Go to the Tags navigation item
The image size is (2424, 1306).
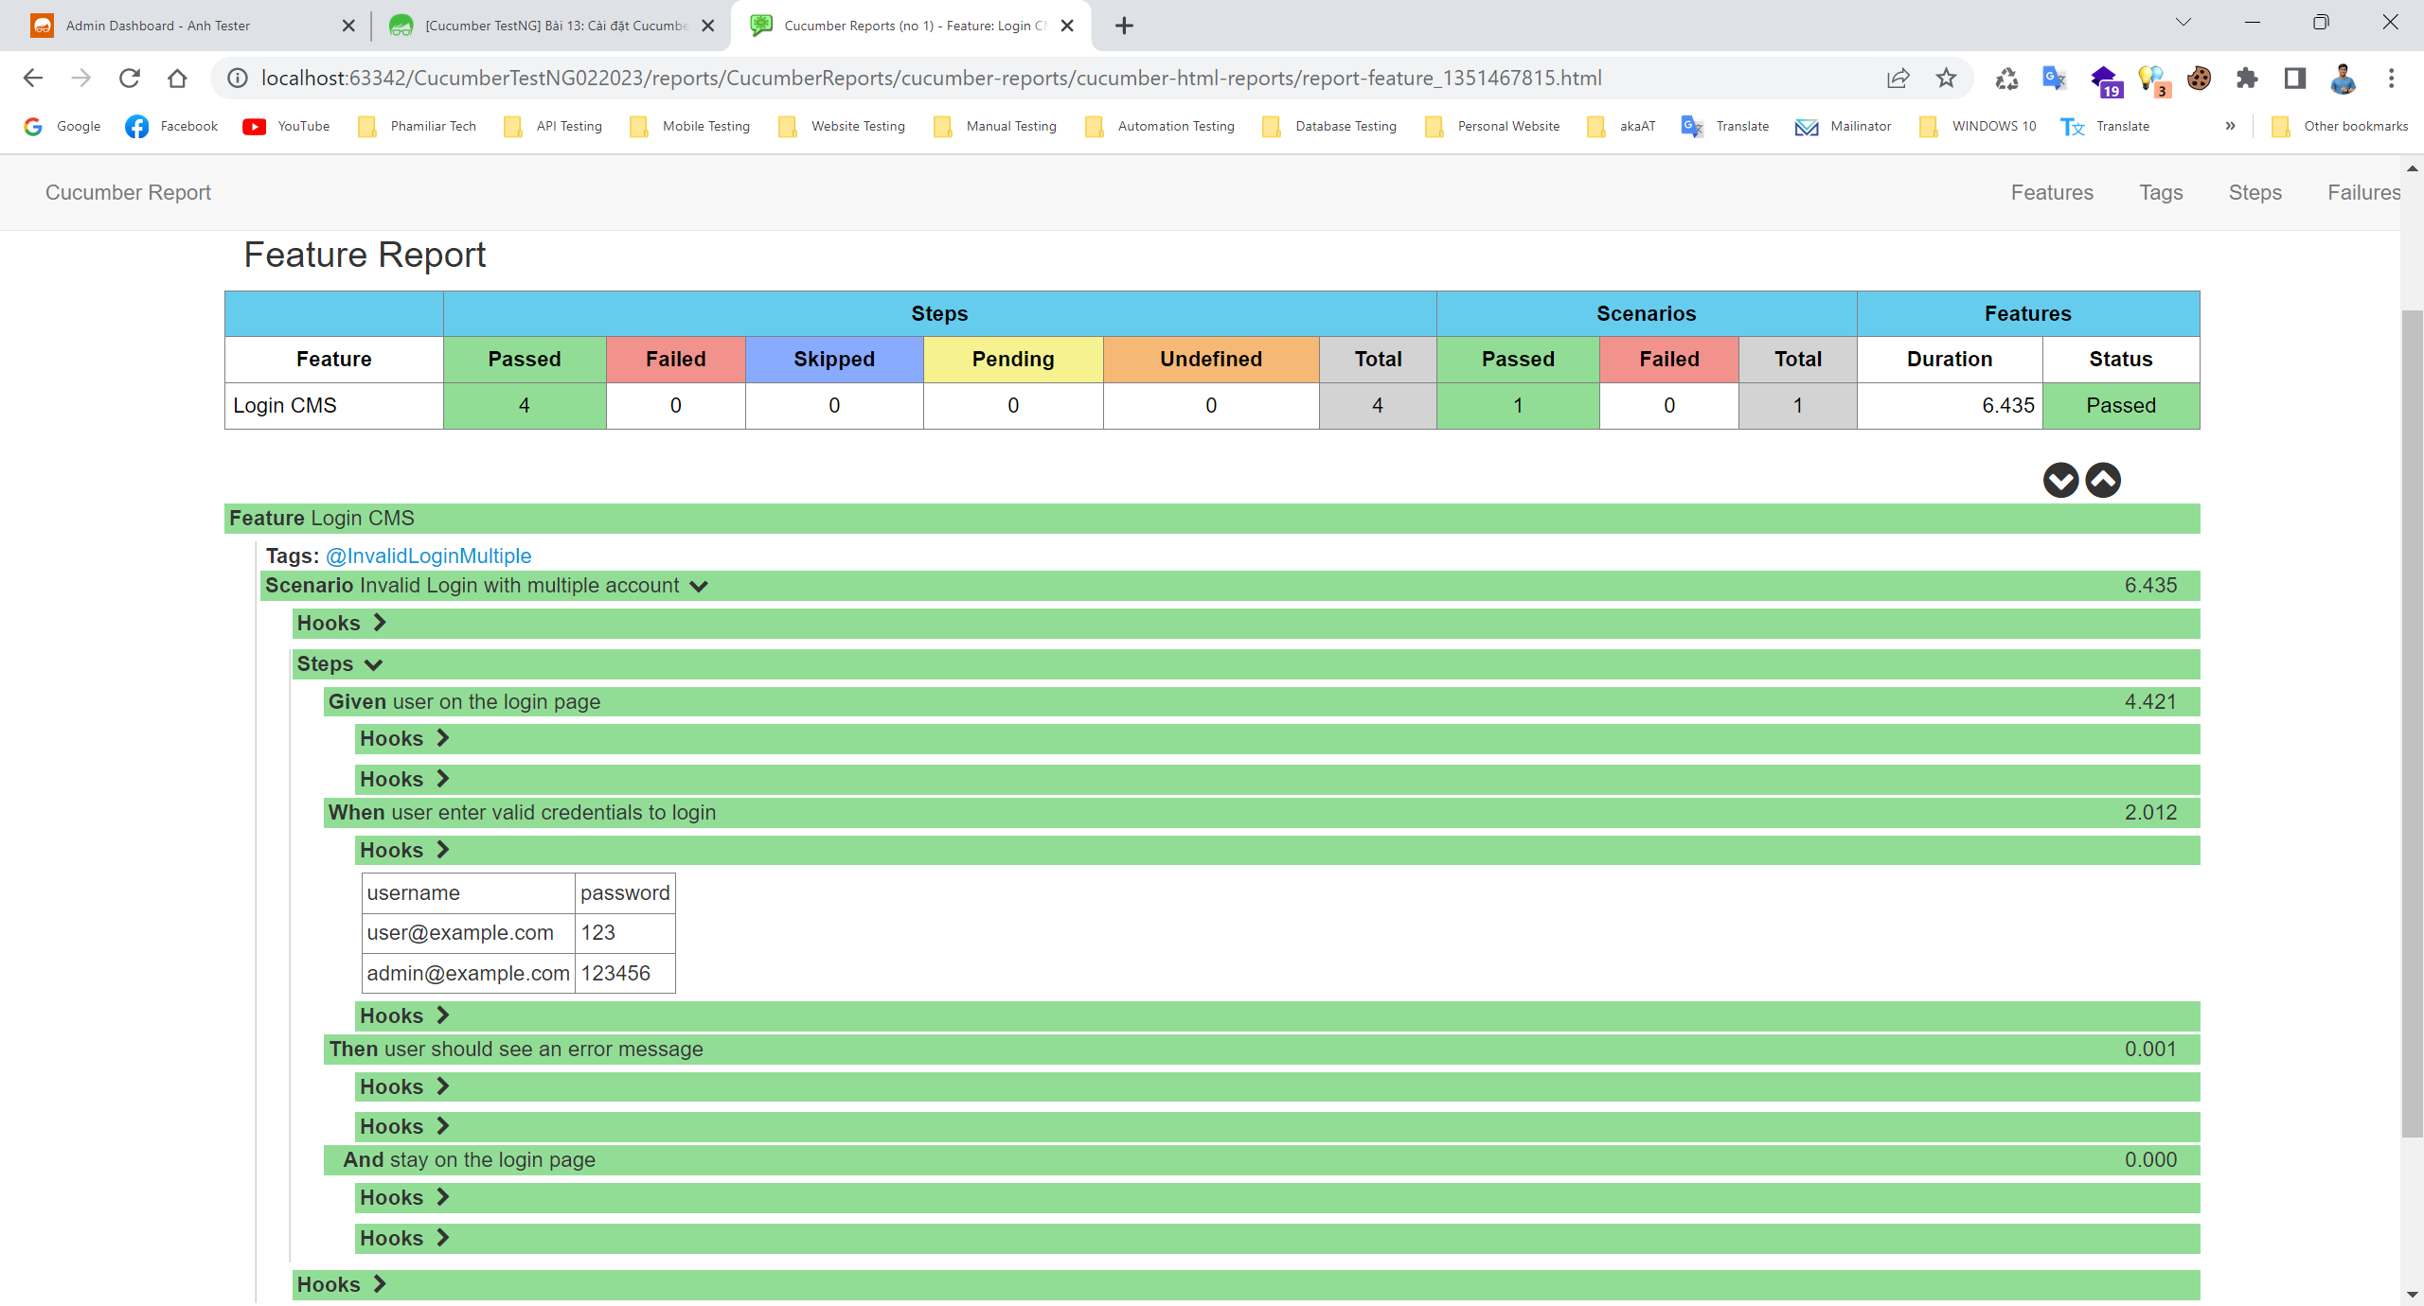click(2160, 192)
